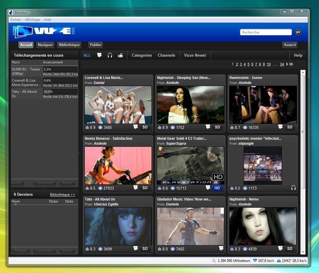Open the Categories dropdown

142,55
